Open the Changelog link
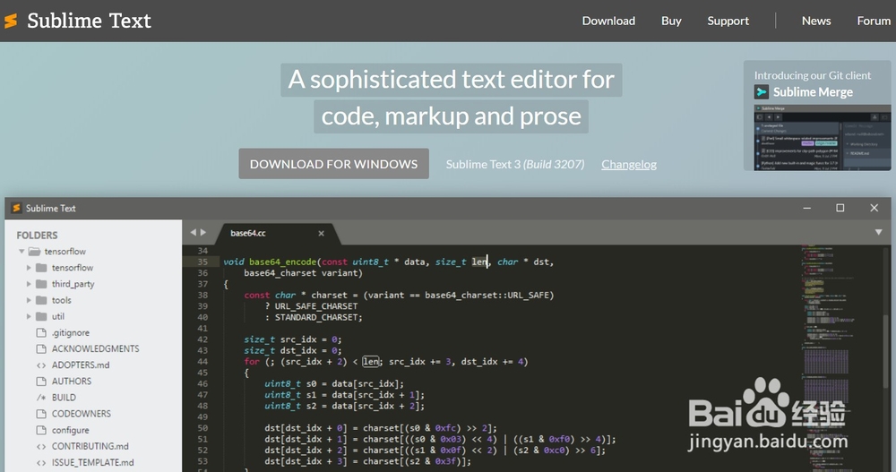Screen dimensions: 896x472 click(x=629, y=164)
